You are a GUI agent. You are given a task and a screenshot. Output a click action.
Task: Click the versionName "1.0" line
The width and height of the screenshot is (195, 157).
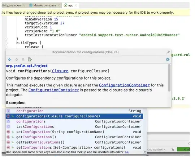42,31
